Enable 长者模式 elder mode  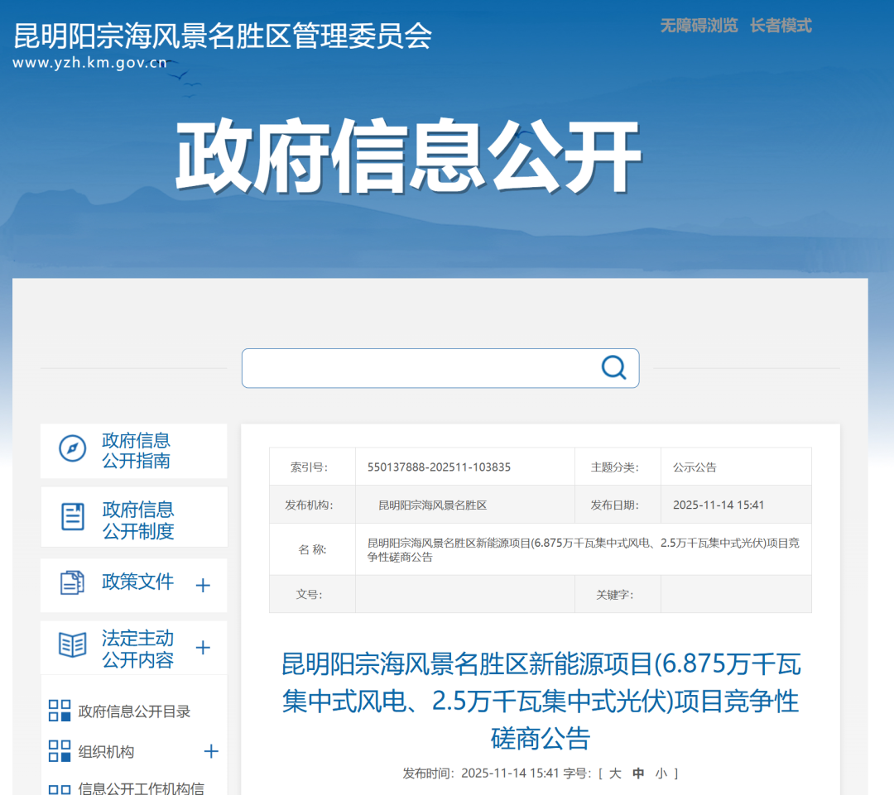[x=781, y=26]
